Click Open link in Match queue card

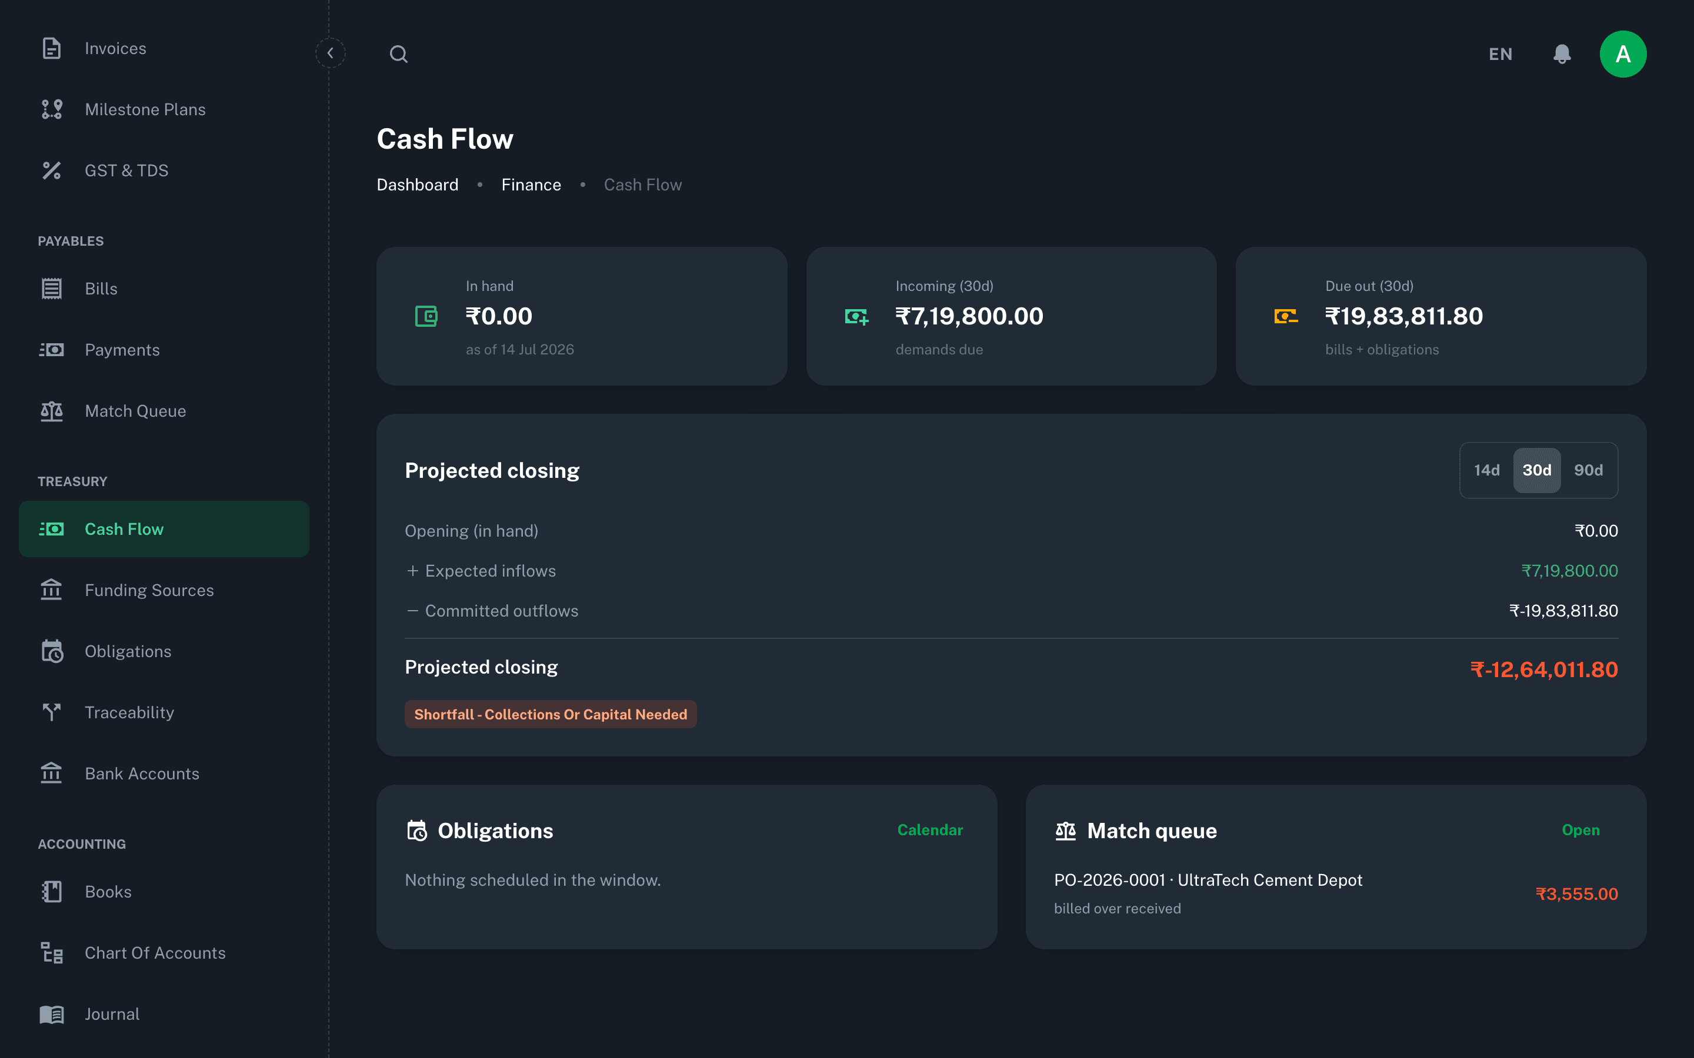point(1580,830)
